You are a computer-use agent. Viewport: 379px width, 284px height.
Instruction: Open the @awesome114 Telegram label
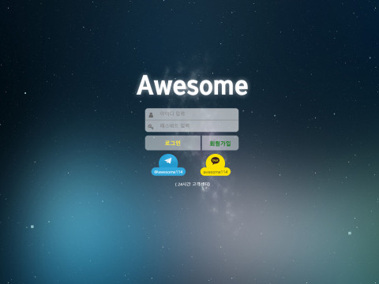pyautogui.click(x=168, y=172)
